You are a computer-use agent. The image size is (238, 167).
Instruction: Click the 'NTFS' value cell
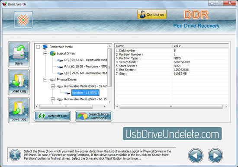point(177,58)
